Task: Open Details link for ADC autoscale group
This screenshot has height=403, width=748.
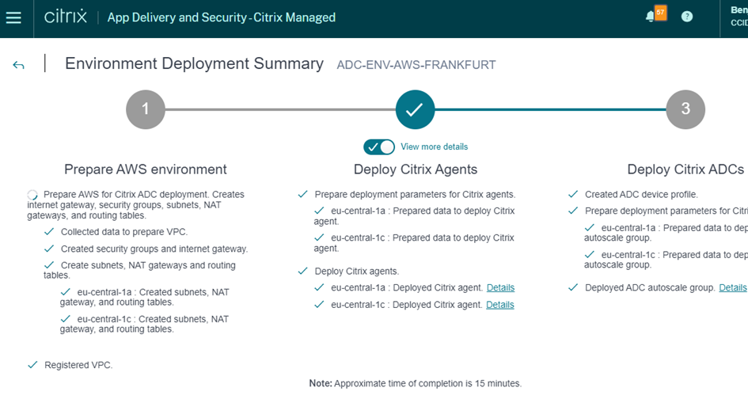Action: pos(733,287)
